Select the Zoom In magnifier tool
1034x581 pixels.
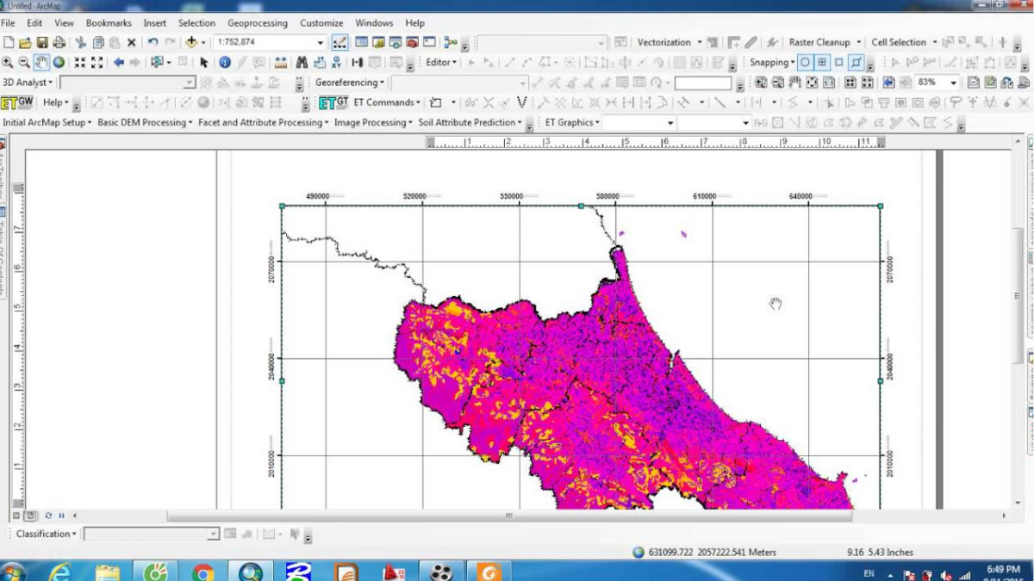click(x=8, y=62)
